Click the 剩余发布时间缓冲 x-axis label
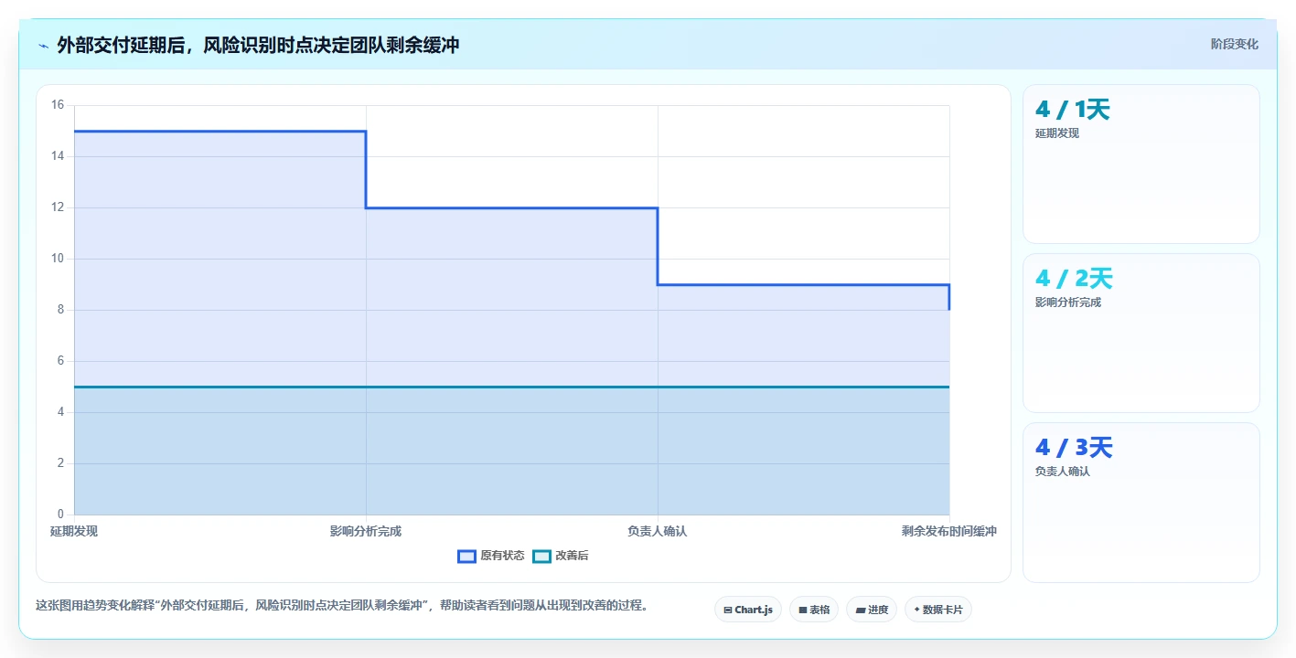Image resolution: width=1296 pixels, height=658 pixels. (949, 531)
